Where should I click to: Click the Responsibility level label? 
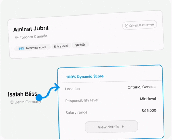tap(82, 100)
